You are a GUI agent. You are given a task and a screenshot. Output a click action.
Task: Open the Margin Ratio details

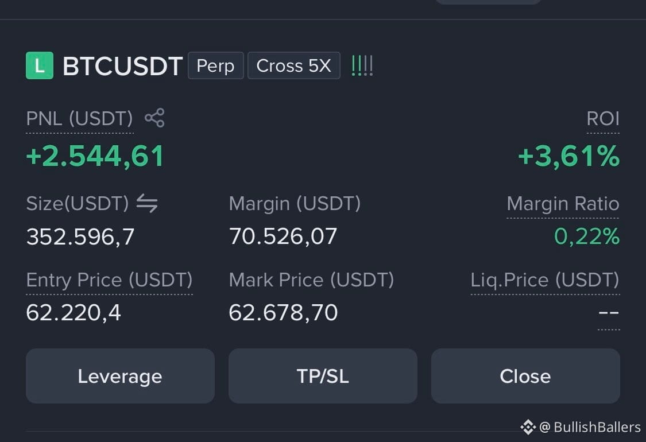[563, 204]
